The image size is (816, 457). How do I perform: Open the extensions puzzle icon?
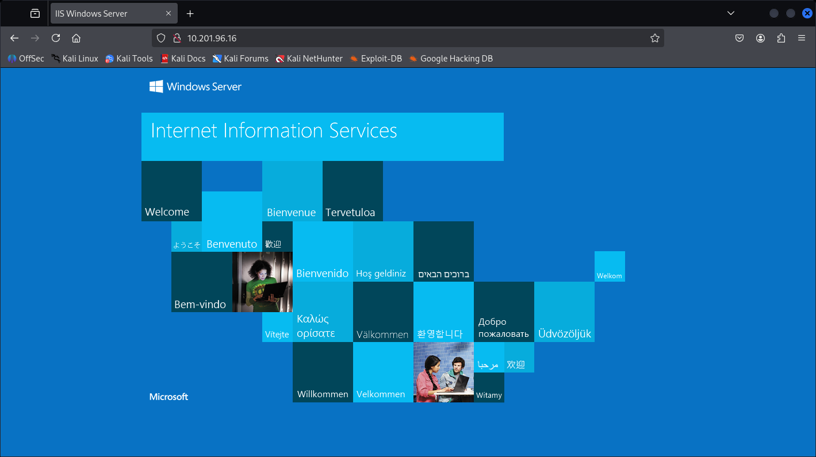tap(781, 38)
